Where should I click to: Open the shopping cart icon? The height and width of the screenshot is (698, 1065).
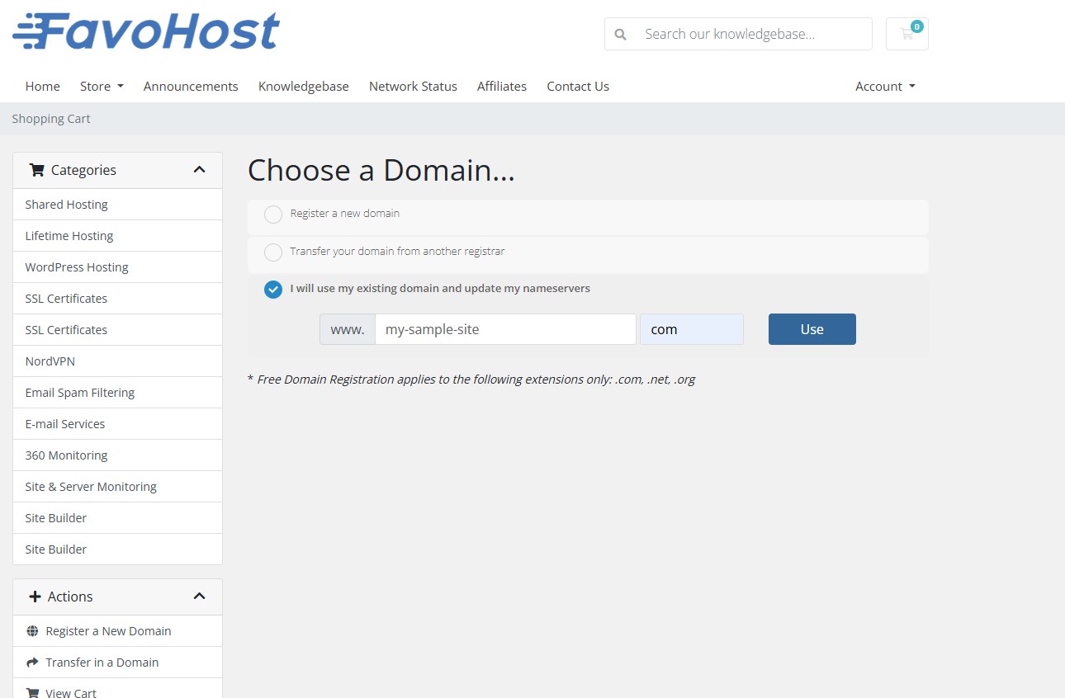coord(906,35)
